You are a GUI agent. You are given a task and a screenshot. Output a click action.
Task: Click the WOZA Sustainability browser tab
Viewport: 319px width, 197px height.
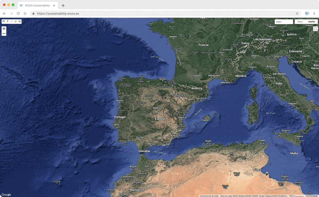point(37,5)
